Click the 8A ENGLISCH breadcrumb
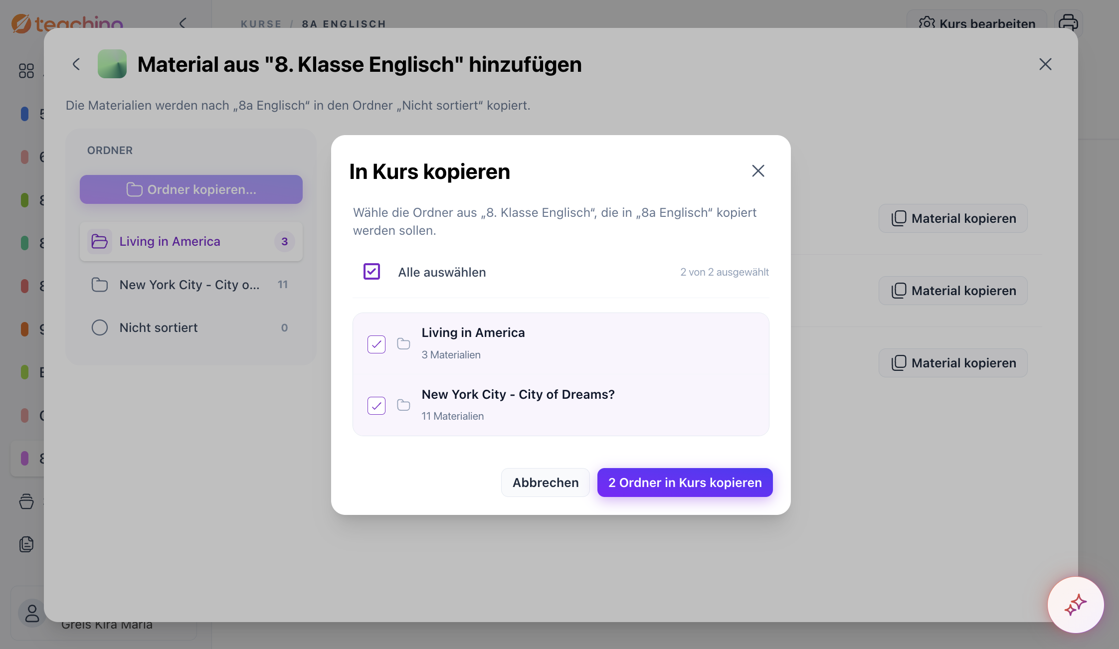The image size is (1119, 649). click(344, 24)
